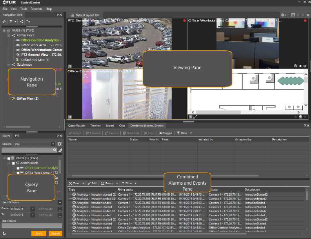This screenshot has height=239, width=311.
Task: Open the Tools menu
Action: click(24, 9)
